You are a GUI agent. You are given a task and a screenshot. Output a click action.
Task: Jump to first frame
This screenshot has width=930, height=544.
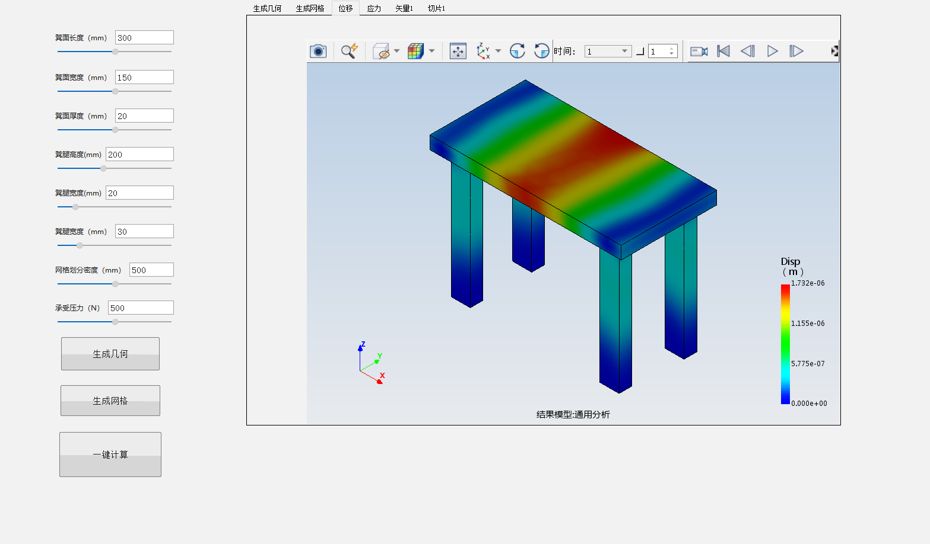coord(723,51)
